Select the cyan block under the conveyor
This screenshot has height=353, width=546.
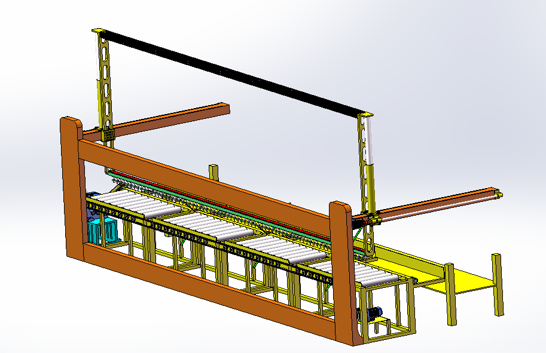[103, 231]
